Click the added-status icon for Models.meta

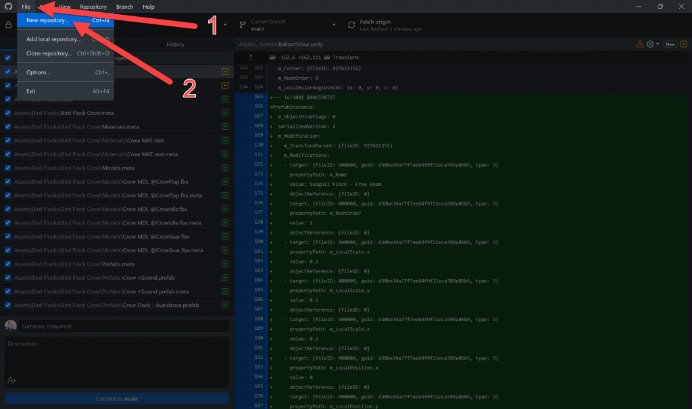coord(225,168)
